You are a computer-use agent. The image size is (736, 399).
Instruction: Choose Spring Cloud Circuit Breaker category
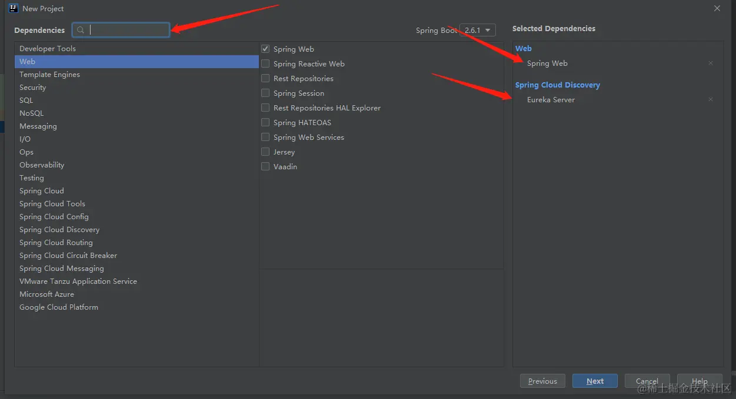point(136,255)
